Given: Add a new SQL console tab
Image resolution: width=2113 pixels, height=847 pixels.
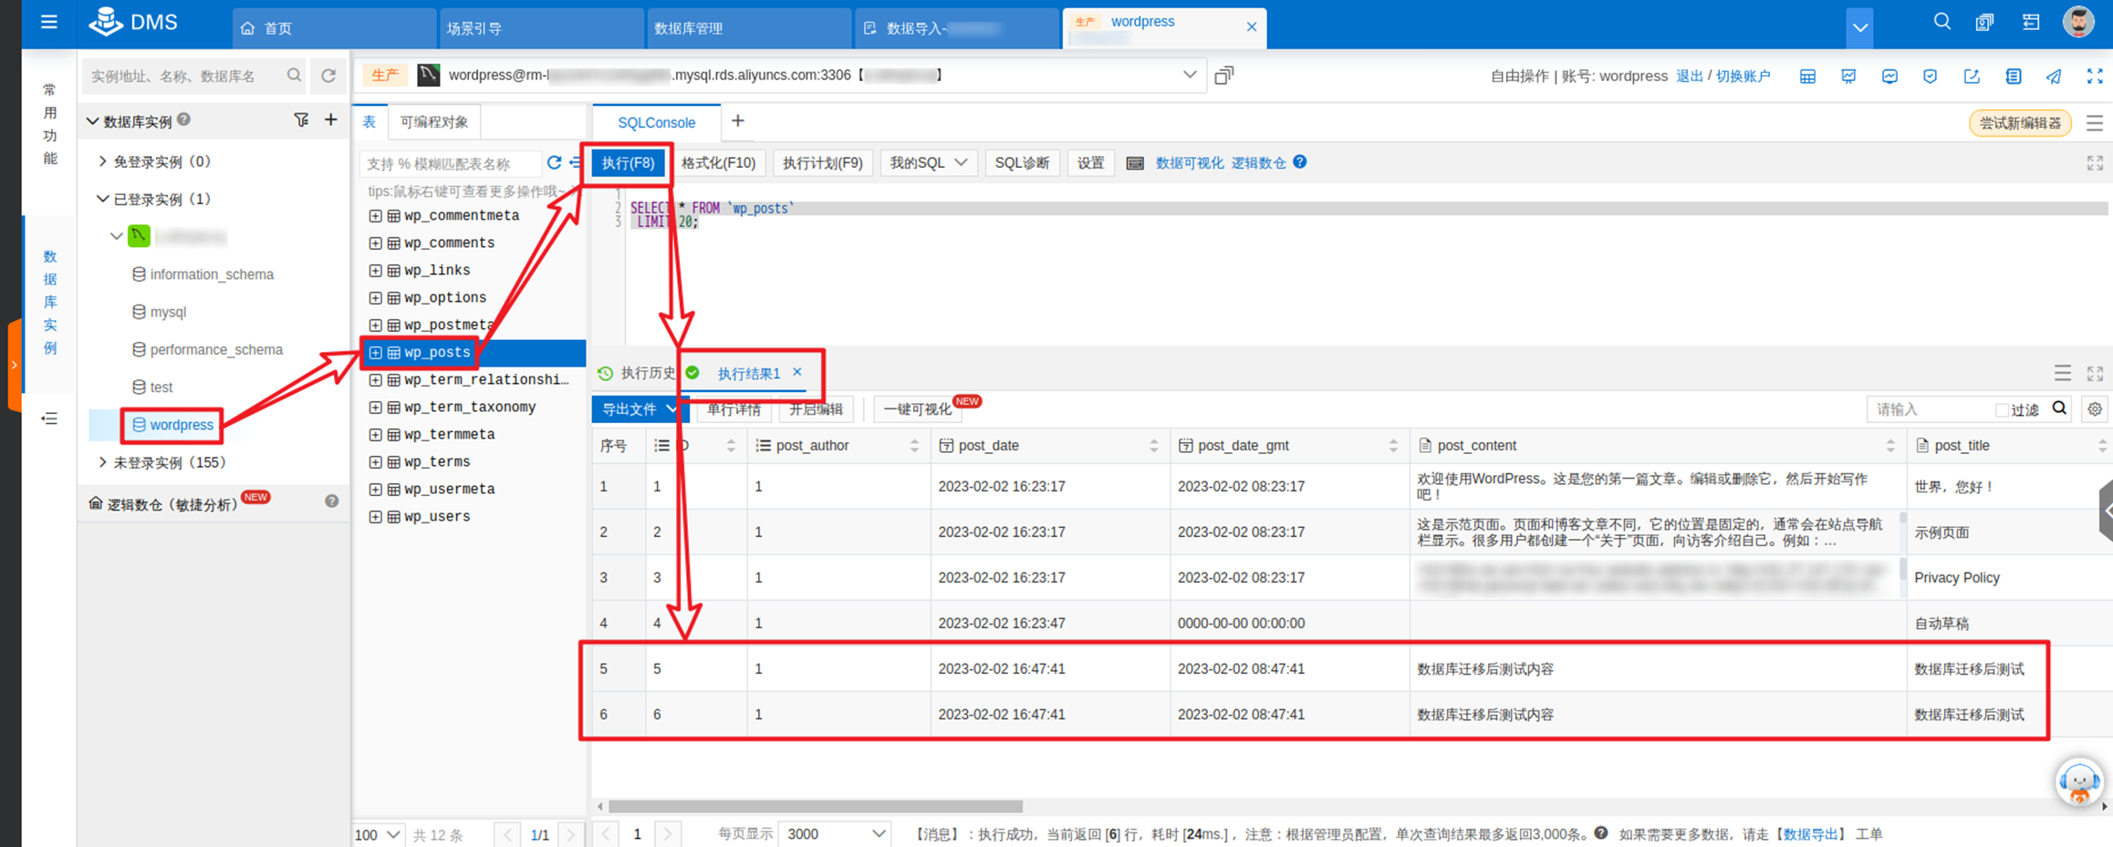Looking at the screenshot, I should pos(738,120).
